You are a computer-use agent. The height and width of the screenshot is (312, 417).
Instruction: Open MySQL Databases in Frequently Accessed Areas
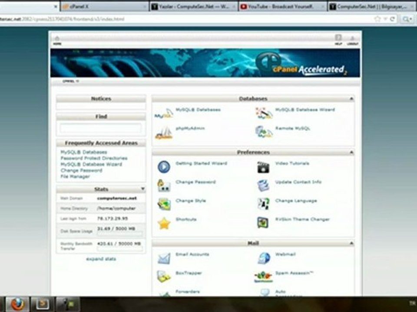click(84, 152)
